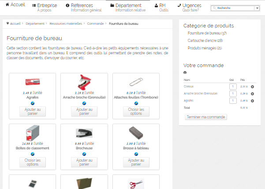
Task: Expand the search dropdown arrow
Action: (257, 8)
